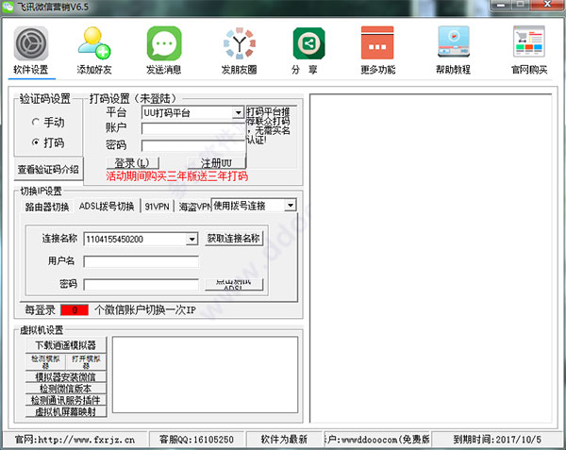Screen dimensions: 566x450
Task: Click the wwwddooocom user status text
Action: (376, 440)
